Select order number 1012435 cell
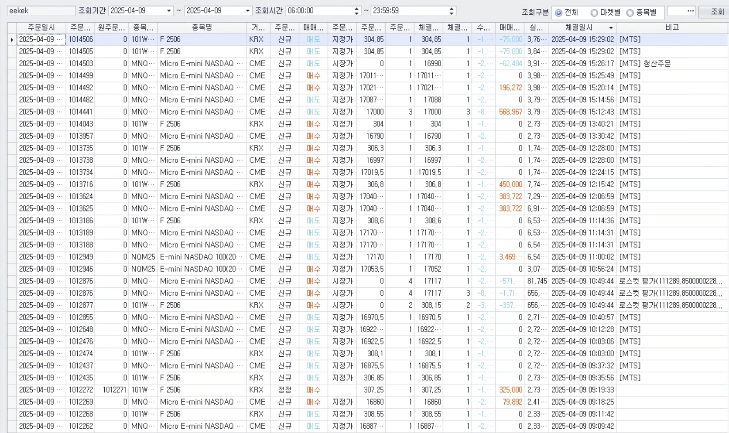The image size is (729, 433). (80, 378)
